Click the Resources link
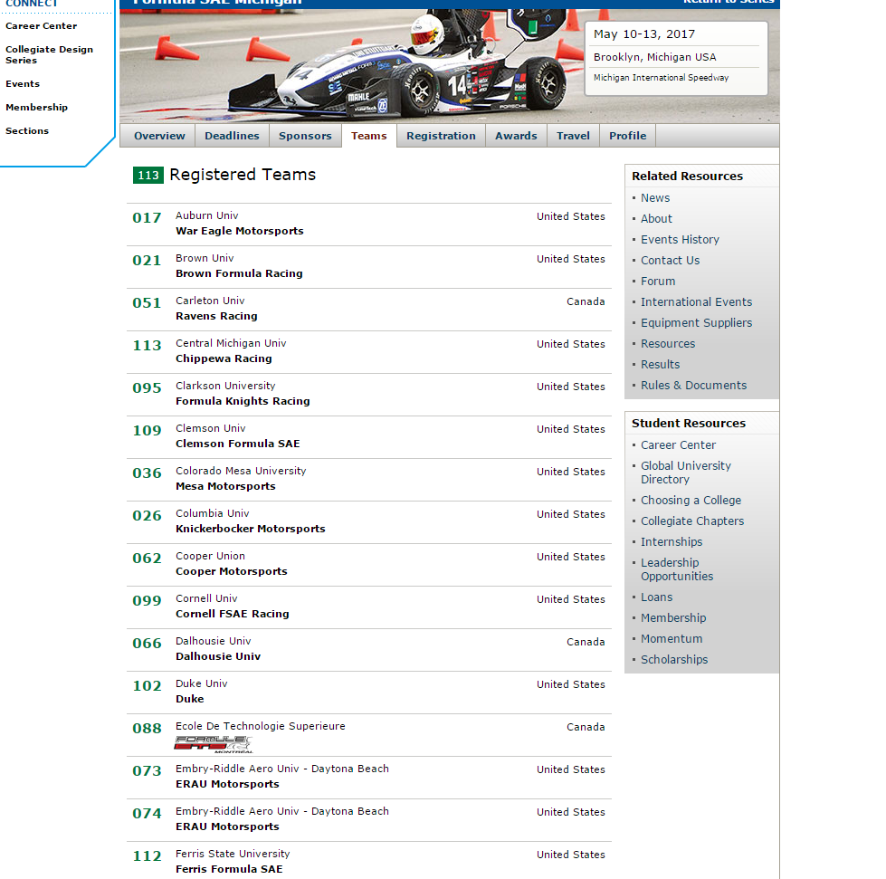The height and width of the screenshot is (879, 886). pos(668,344)
